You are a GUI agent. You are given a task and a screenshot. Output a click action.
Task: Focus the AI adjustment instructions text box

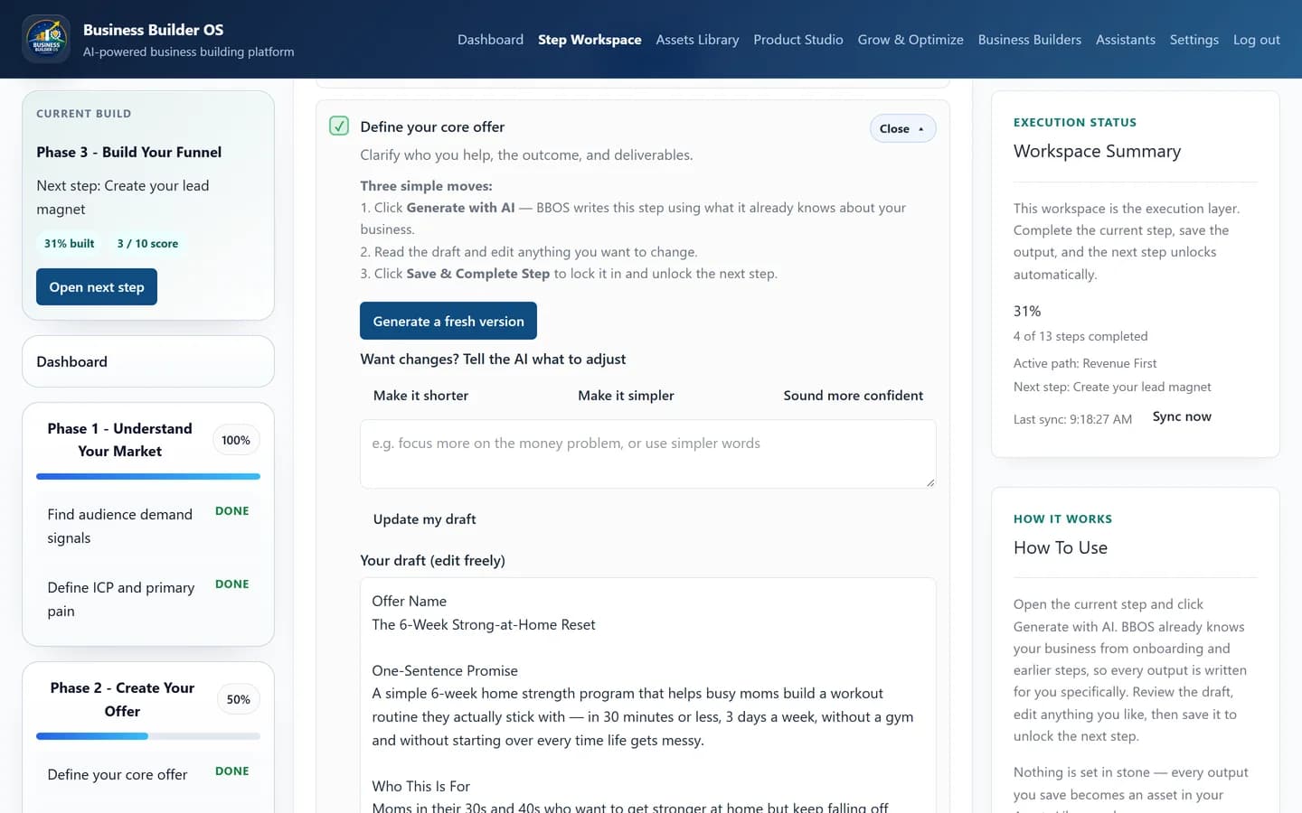[648, 453]
